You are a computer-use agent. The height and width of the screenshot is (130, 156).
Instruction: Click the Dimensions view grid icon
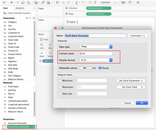27,18
